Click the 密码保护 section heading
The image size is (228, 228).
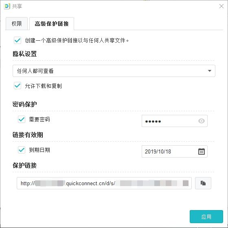point(24,104)
